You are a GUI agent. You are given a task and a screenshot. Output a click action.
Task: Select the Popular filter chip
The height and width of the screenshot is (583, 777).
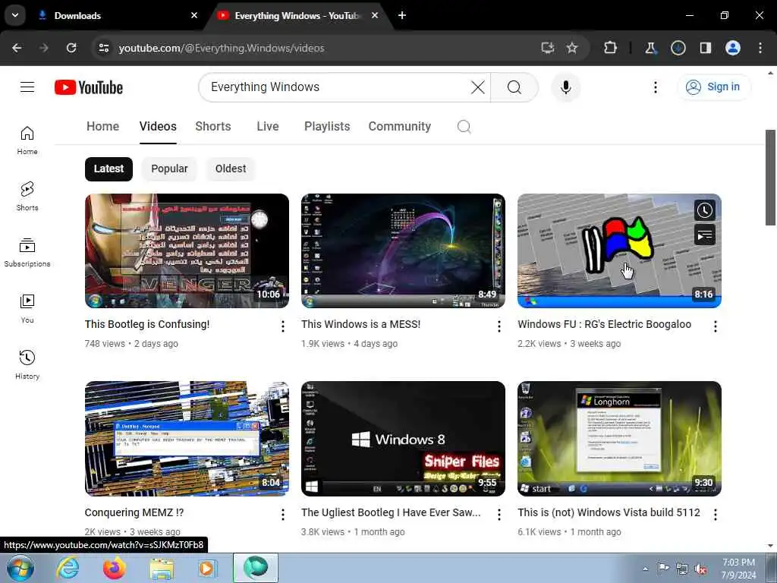tap(169, 169)
